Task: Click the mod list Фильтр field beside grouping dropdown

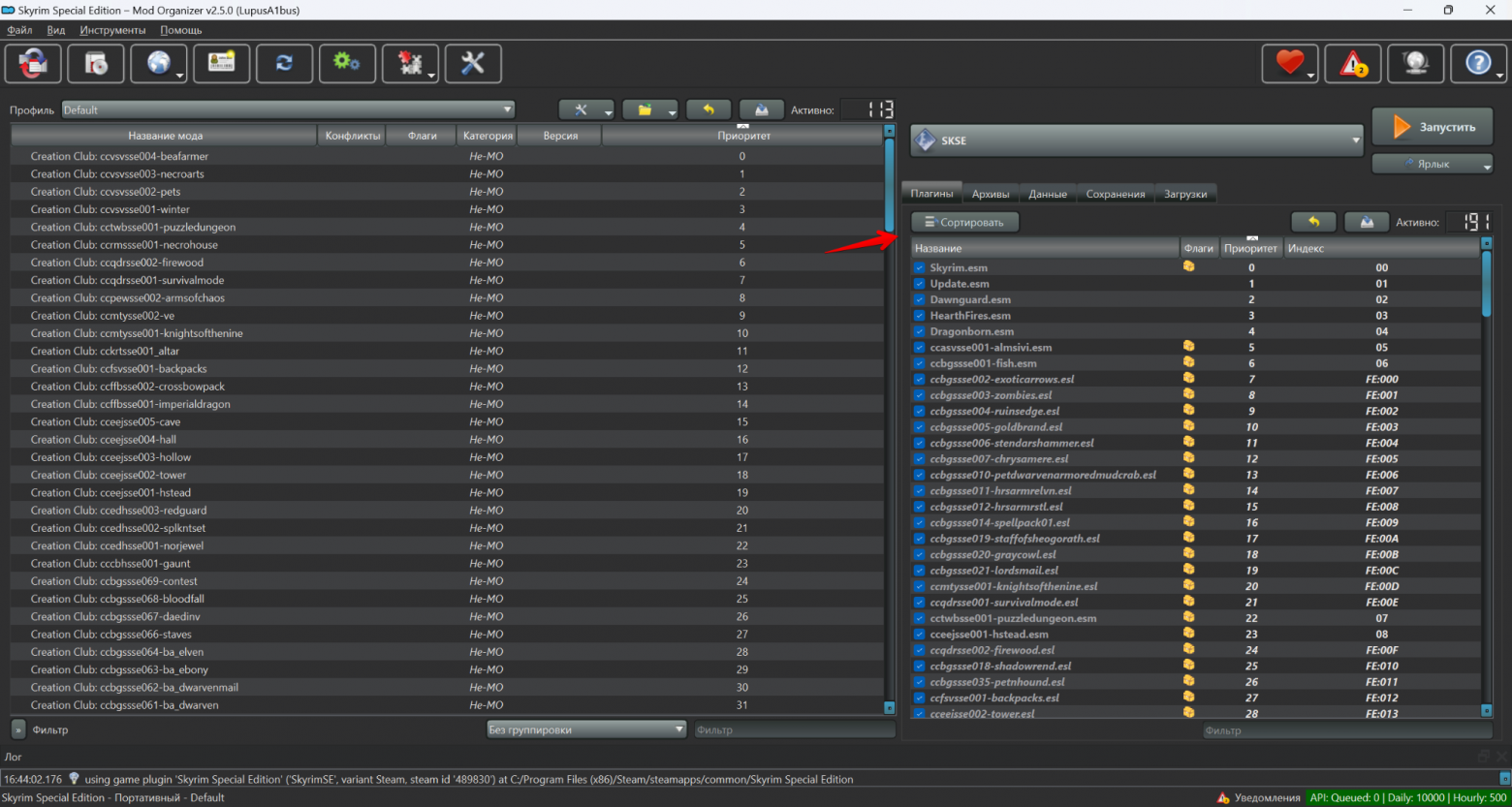Action: [x=794, y=729]
